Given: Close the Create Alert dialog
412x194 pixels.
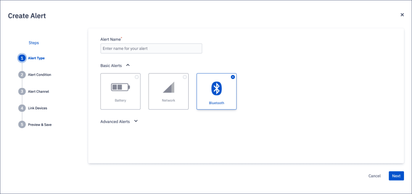Looking at the screenshot, I should tap(402, 15).
